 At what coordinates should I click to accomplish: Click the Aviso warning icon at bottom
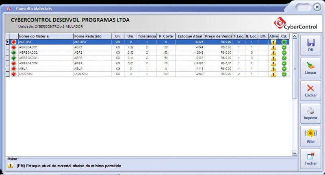coord(11,166)
